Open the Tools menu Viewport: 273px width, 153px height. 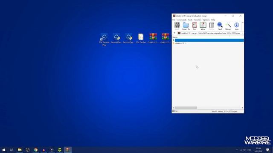190,20
